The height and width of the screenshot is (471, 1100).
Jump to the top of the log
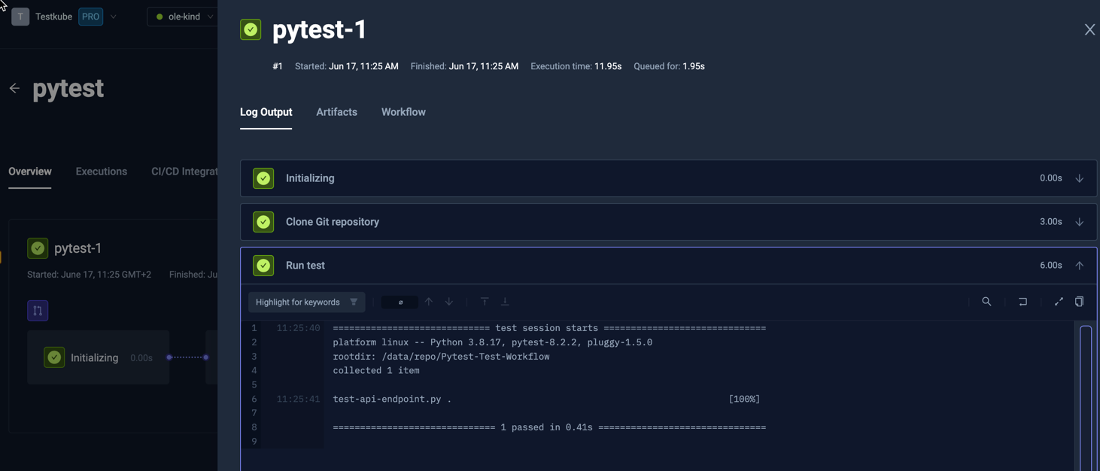click(485, 301)
